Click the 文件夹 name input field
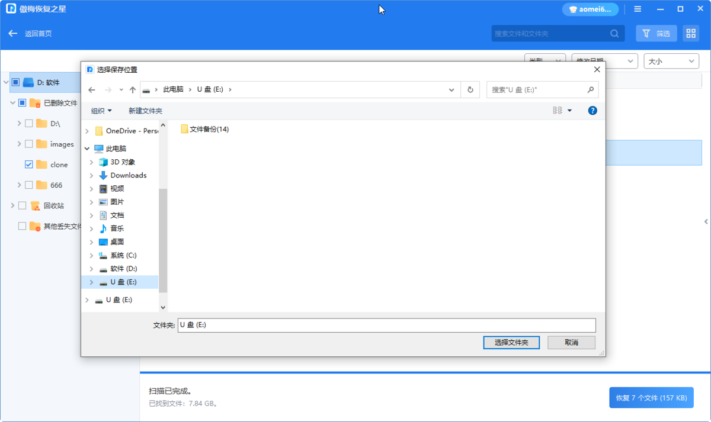 [x=386, y=325]
